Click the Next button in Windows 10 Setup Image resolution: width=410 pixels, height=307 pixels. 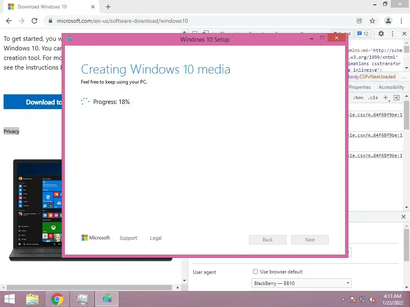(310, 240)
